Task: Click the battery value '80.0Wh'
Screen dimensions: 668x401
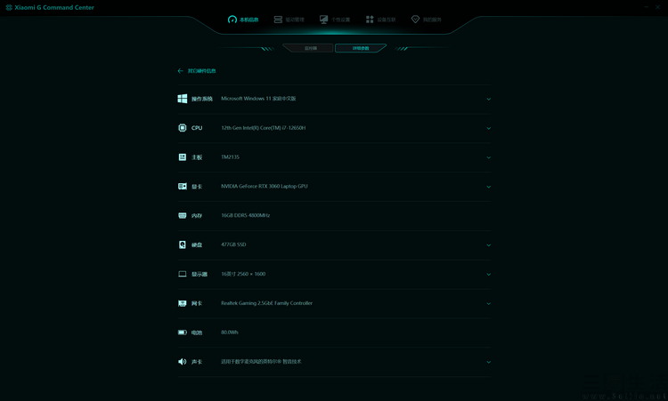Action: click(x=230, y=333)
